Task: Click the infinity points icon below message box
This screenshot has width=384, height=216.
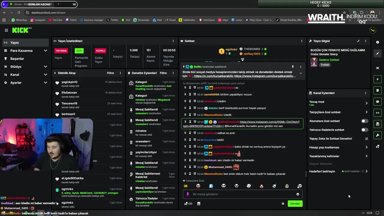Action: coord(188,203)
